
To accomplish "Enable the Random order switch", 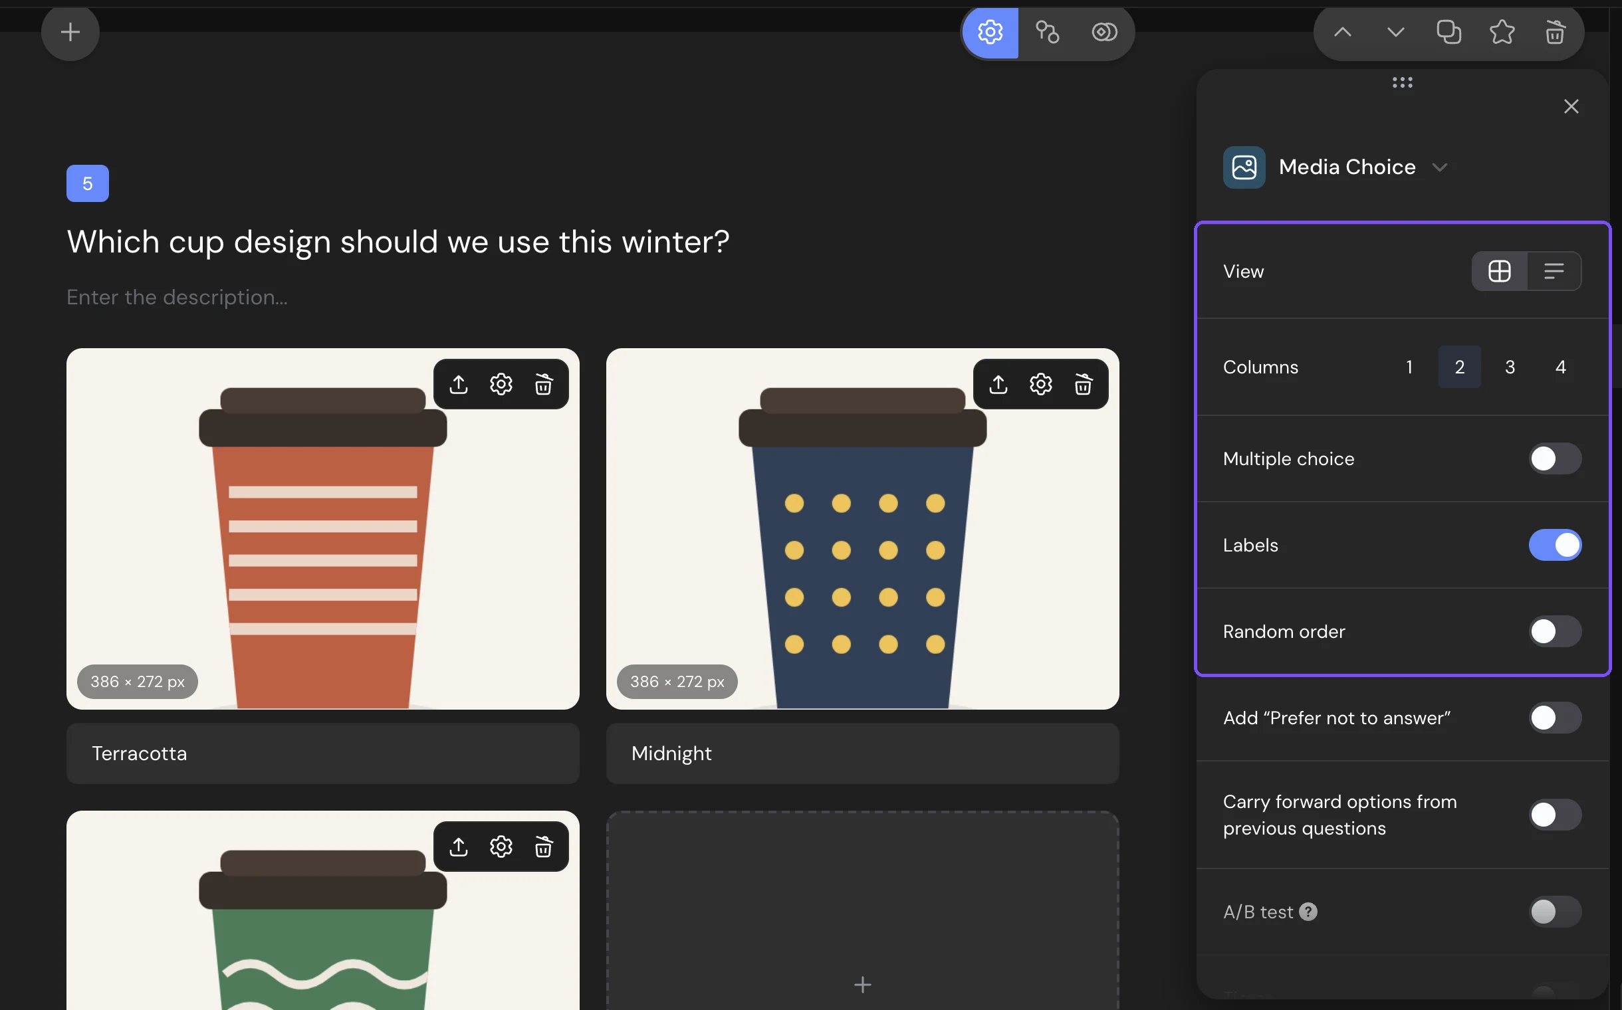I will click(1554, 631).
